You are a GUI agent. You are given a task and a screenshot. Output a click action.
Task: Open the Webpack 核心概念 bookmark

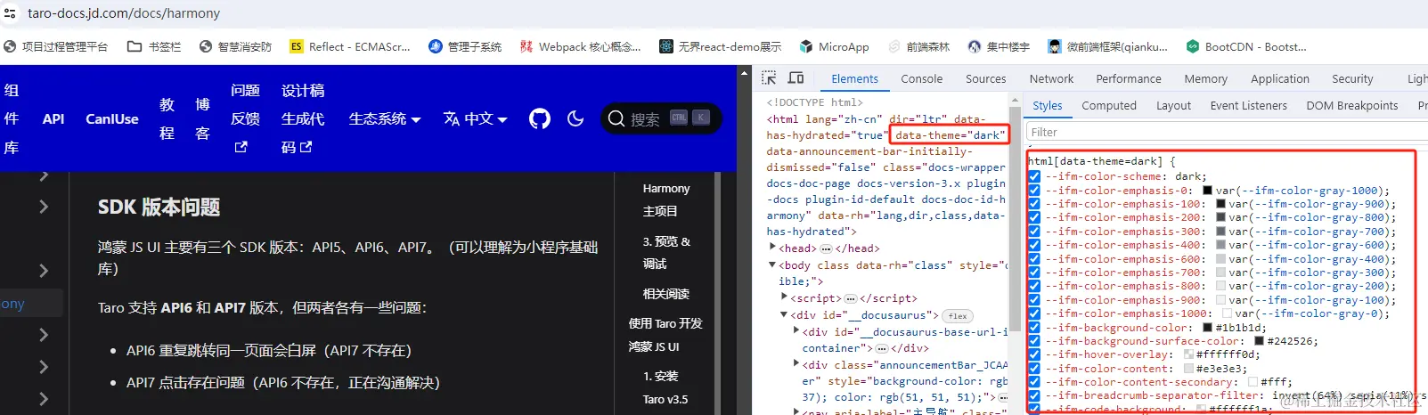[580, 46]
